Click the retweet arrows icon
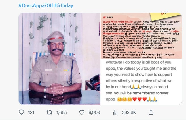 [49, 112]
